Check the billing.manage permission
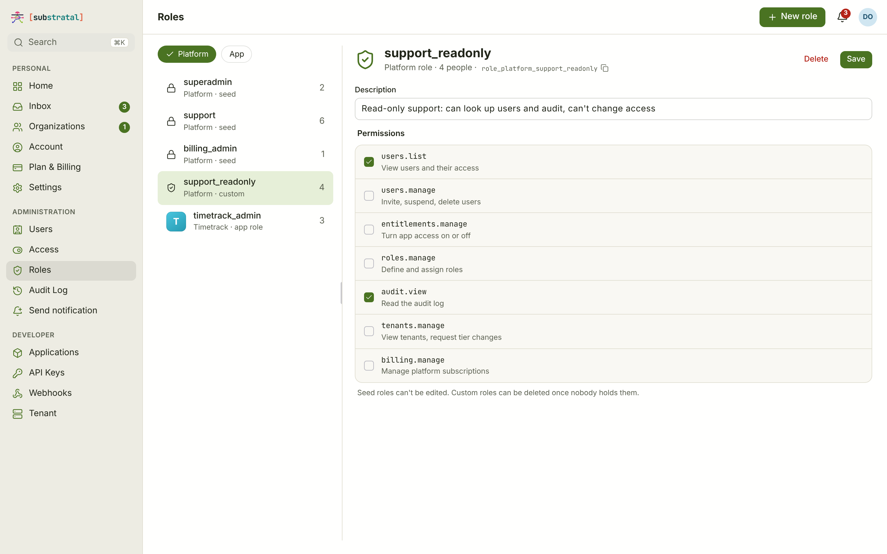The height and width of the screenshot is (554, 887). pyautogui.click(x=369, y=365)
